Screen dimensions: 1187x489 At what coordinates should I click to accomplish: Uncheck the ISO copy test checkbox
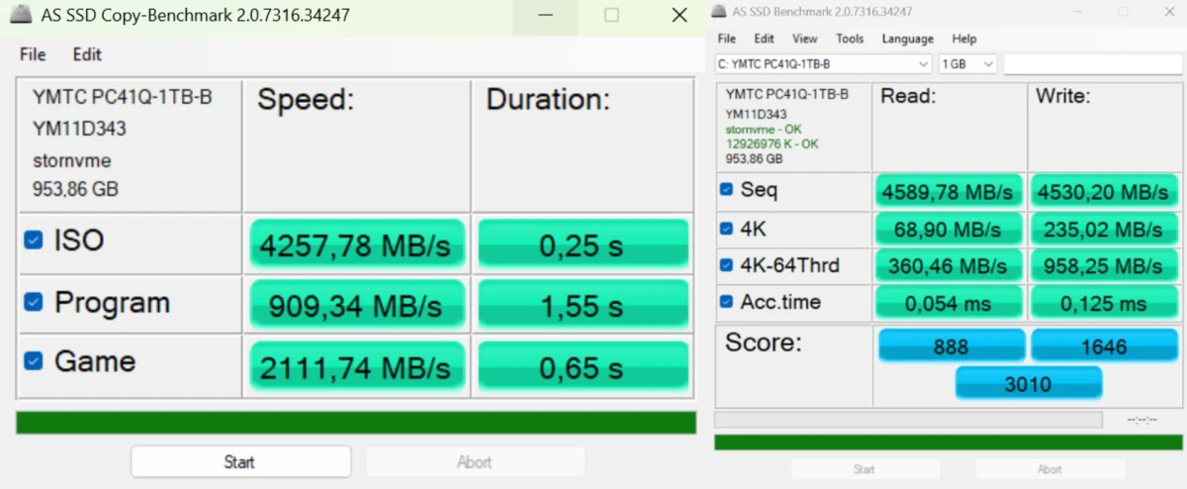point(34,241)
